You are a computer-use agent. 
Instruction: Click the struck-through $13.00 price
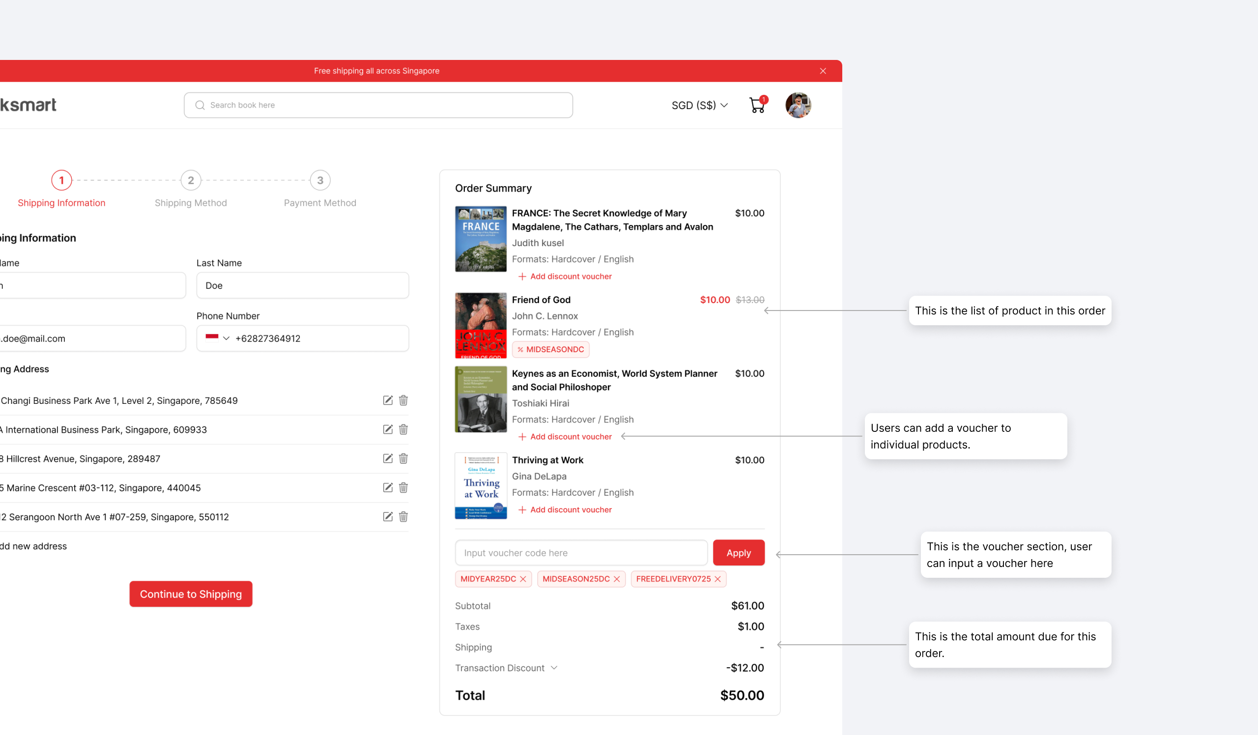(750, 299)
